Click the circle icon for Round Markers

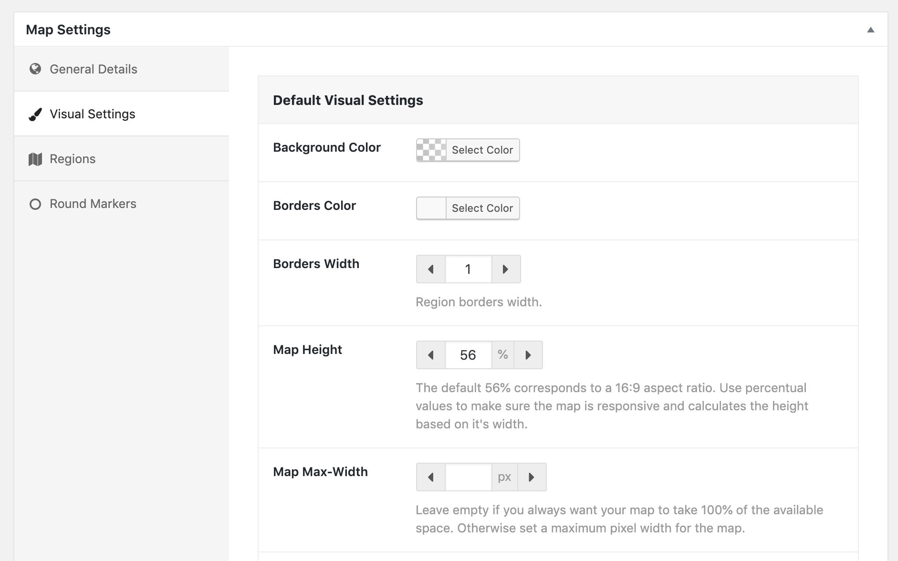pyautogui.click(x=35, y=204)
